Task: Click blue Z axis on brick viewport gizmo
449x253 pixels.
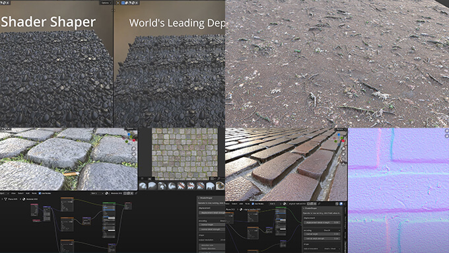Action: point(339,135)
